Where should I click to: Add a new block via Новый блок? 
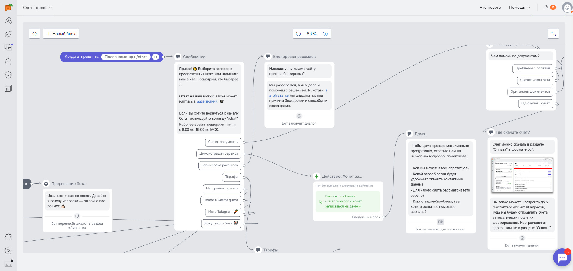pyautogui.click(x=61, y=34)
